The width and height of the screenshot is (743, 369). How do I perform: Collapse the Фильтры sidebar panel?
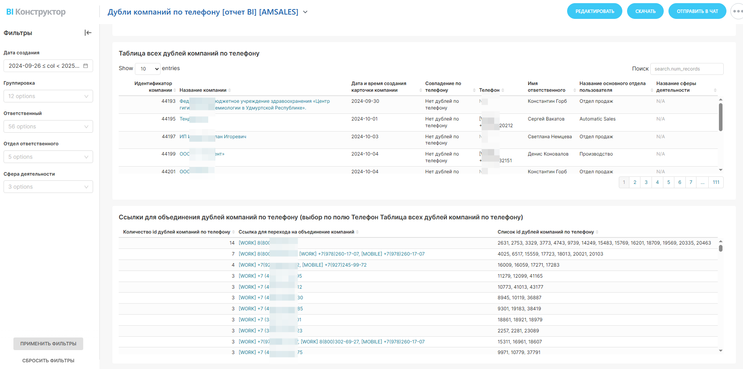tap(88, 33)
